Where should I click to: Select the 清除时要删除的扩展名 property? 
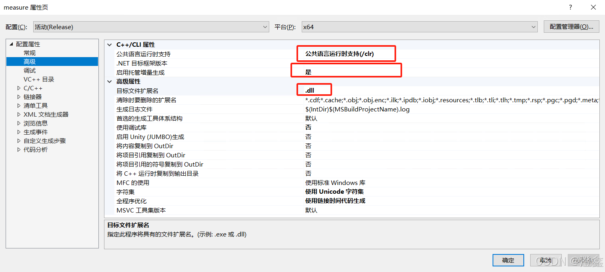click(x=146, y=100)
